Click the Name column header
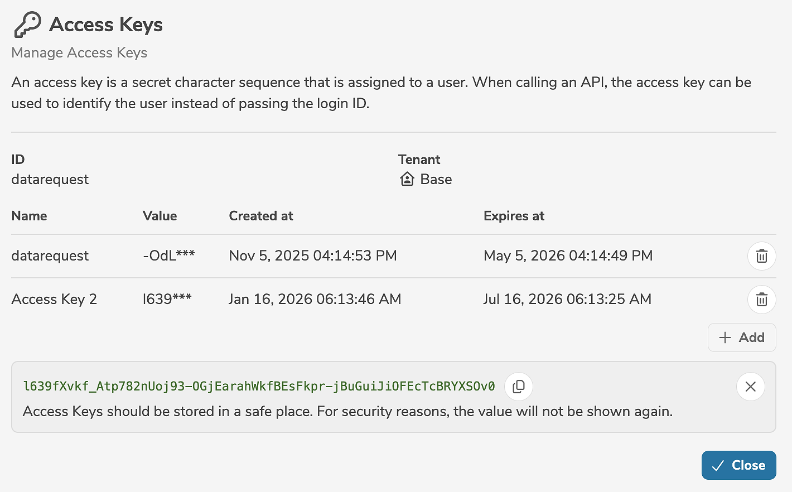Viewport: 792px width, 492px height. 29,216
